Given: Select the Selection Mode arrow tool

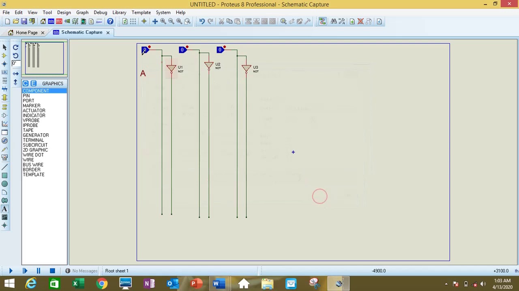Looking at the screenshot, I should click(x=4, y=47).
